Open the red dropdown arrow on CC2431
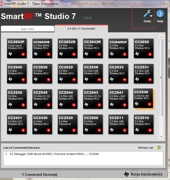Image resolution: width=170 pixels, height=180 pixels. click(23, 130)
